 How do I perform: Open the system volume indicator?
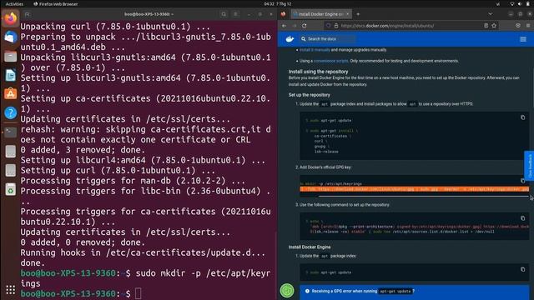(x=520, y=4)
